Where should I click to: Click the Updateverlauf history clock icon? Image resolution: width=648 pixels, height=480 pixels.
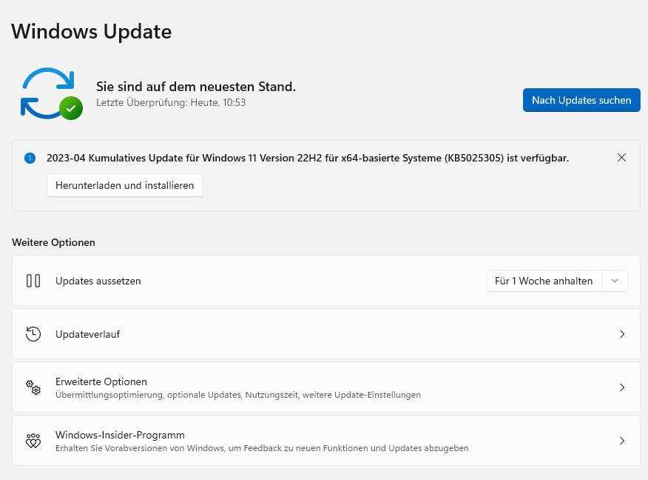tap(33, 334)
